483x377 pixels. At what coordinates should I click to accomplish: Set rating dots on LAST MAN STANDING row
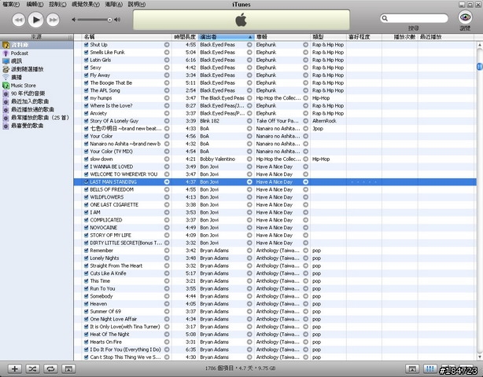[x=363, y=182]
